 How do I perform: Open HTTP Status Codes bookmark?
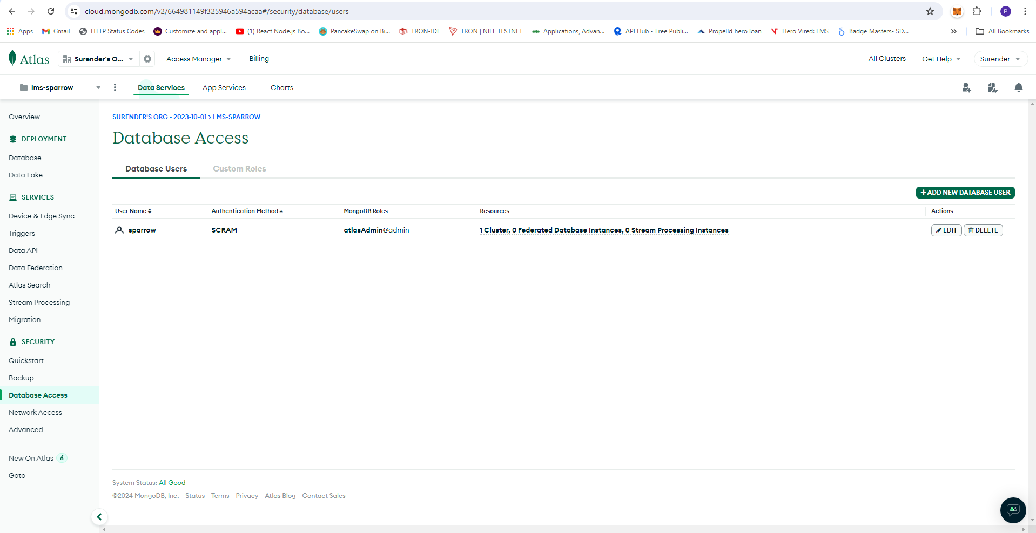112,31
